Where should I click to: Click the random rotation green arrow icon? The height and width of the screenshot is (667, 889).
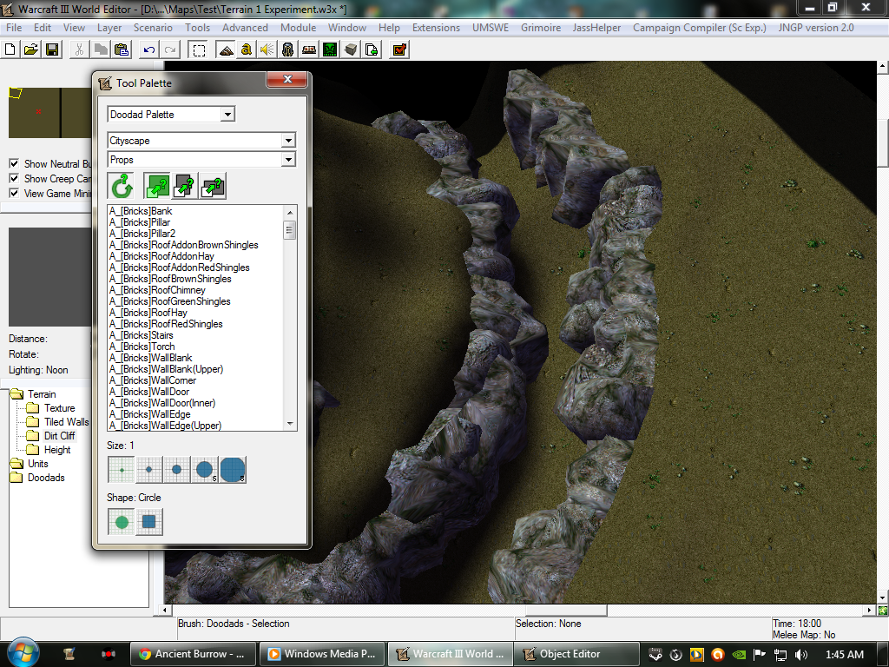point(122,186)
